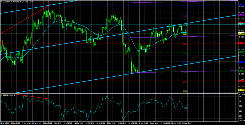Click the red 1.1597 price tag
This screenshot has height=125, width=245.
coord(241,43)
